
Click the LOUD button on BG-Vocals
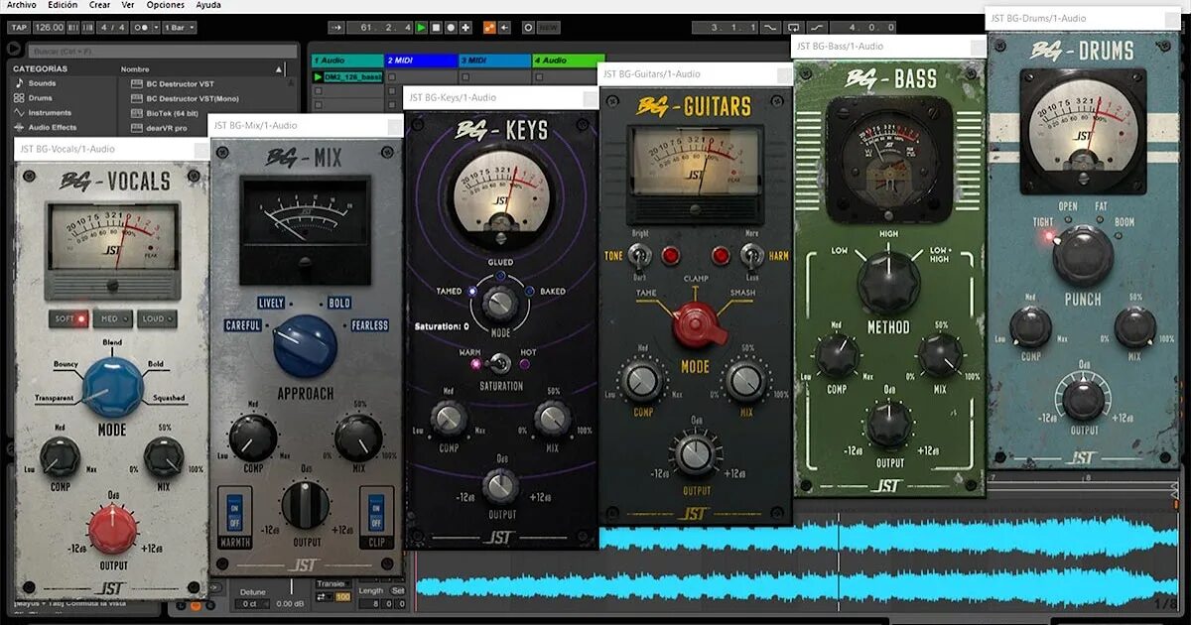click(x=157, y=318)
